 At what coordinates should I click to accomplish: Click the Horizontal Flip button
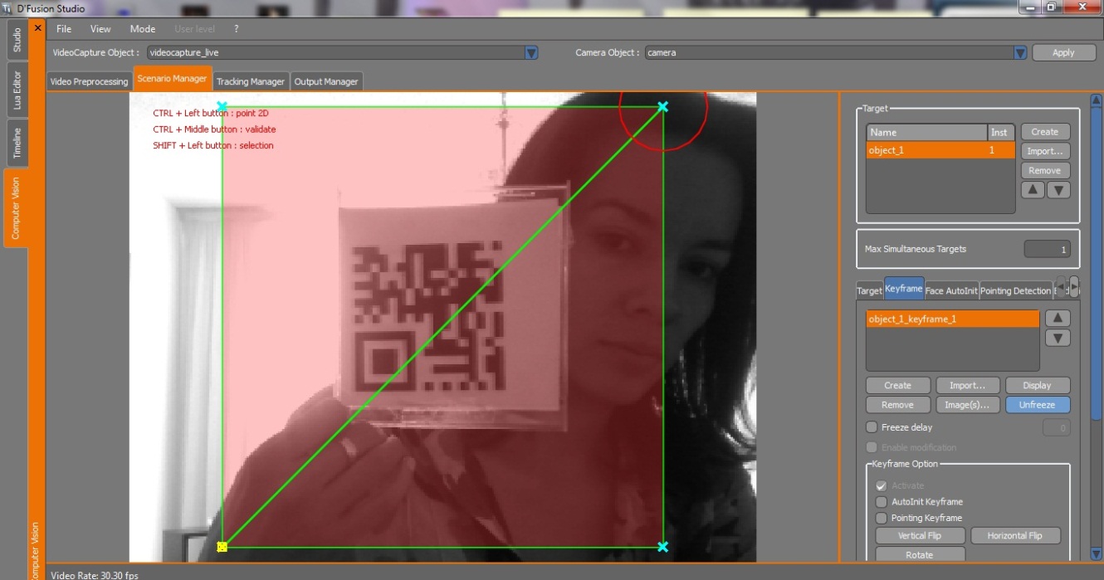click(1015, 536)
